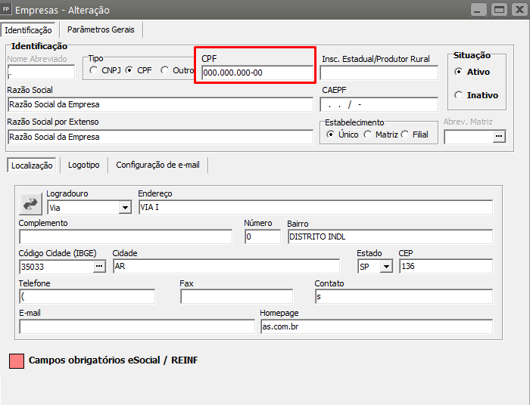Click the Razão Social text field
This screenshot has width=530, height=405.
[160, 104]
